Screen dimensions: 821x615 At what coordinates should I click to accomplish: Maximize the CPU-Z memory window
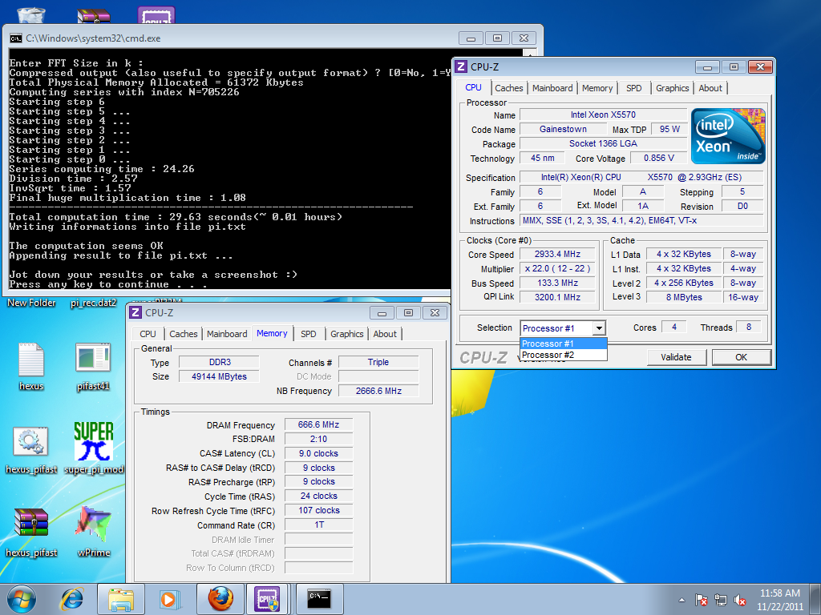(408, 313)
